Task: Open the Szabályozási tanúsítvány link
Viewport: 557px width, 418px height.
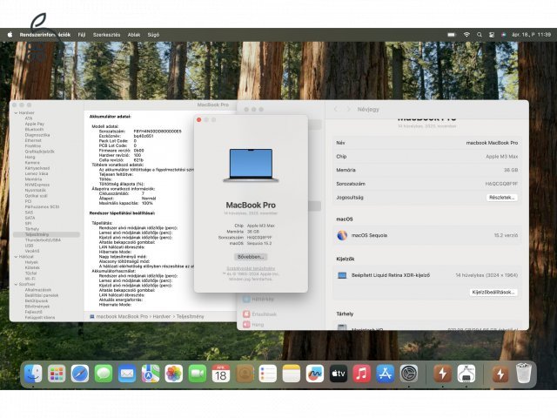Action: (251, 268)
